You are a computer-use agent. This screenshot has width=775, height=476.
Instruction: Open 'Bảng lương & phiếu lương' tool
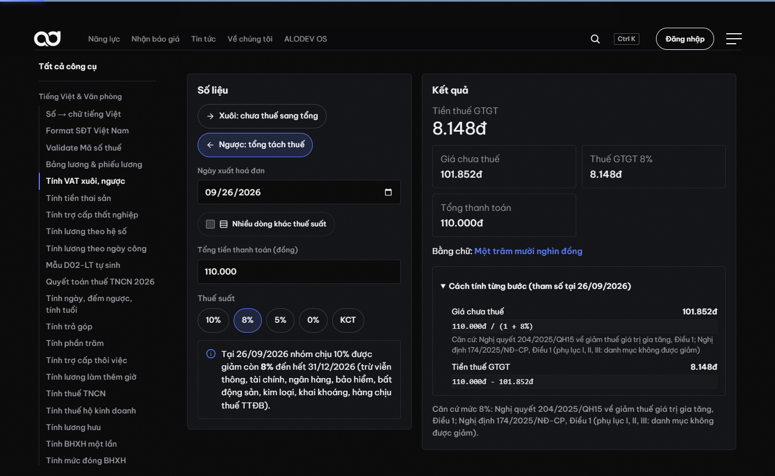[x=94, y=164]
